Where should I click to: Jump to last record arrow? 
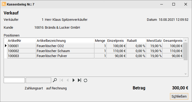click(79, 80)
